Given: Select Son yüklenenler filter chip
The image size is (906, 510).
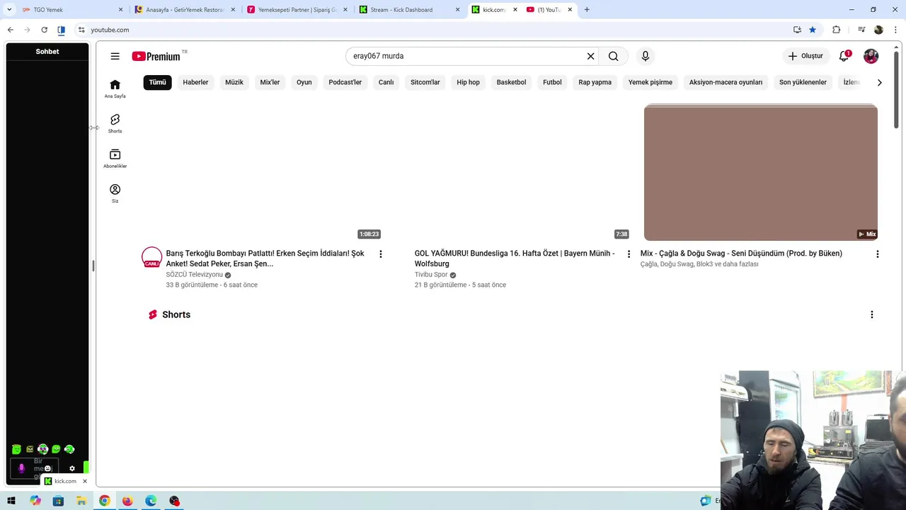Looking at the screenshot, I should [803, 82].
